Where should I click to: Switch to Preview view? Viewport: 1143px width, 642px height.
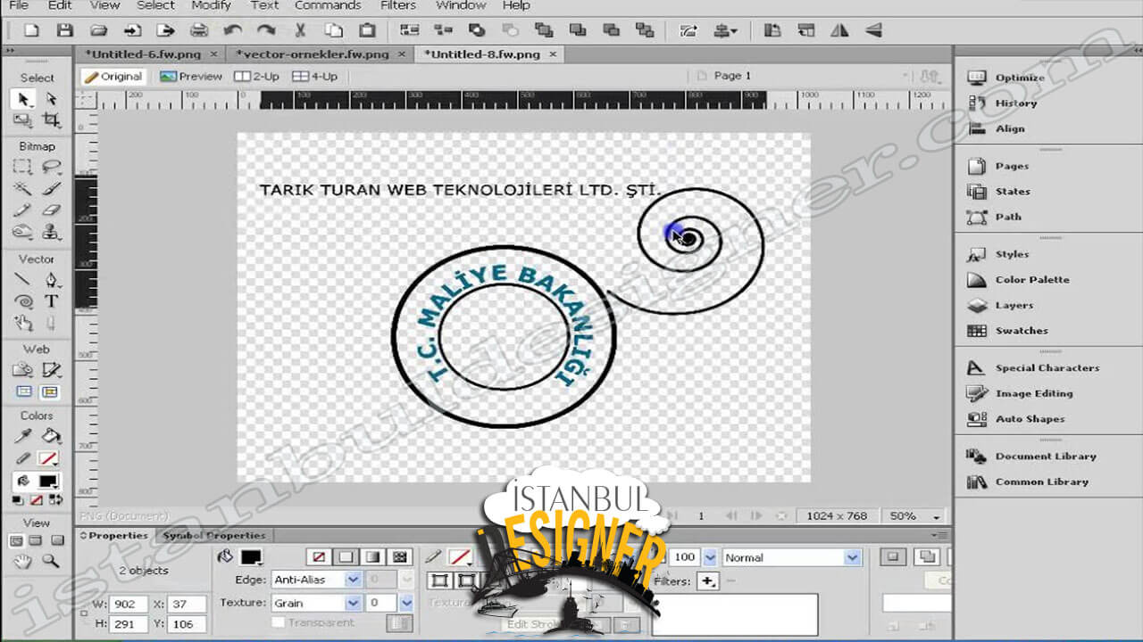pos(191,77)
